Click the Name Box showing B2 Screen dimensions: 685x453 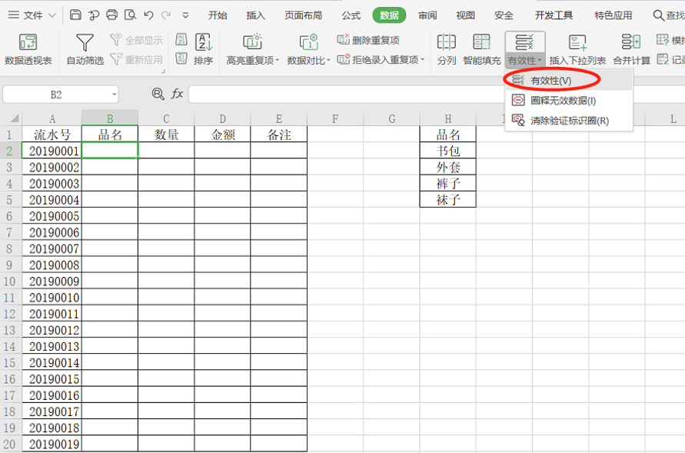(x=56, y=95)
